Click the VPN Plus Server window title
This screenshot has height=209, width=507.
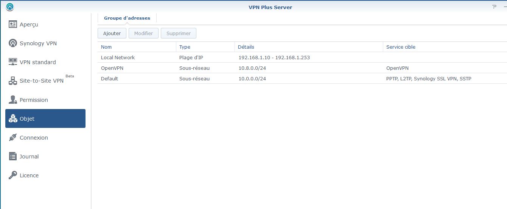point(270,7)
